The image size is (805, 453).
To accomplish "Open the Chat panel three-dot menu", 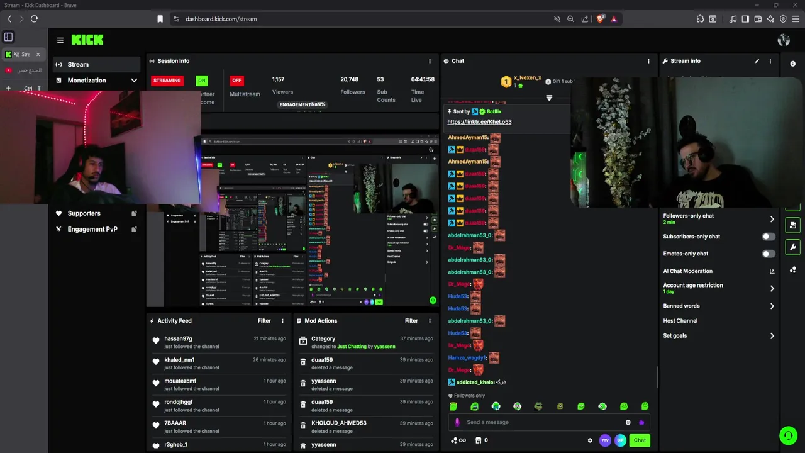I will coord(648,61).
